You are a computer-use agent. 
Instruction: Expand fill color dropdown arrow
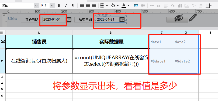coord(118,6)
